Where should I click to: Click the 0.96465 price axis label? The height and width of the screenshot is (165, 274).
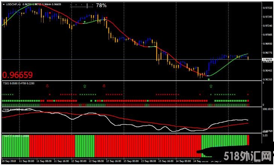(x=267, y=70)
